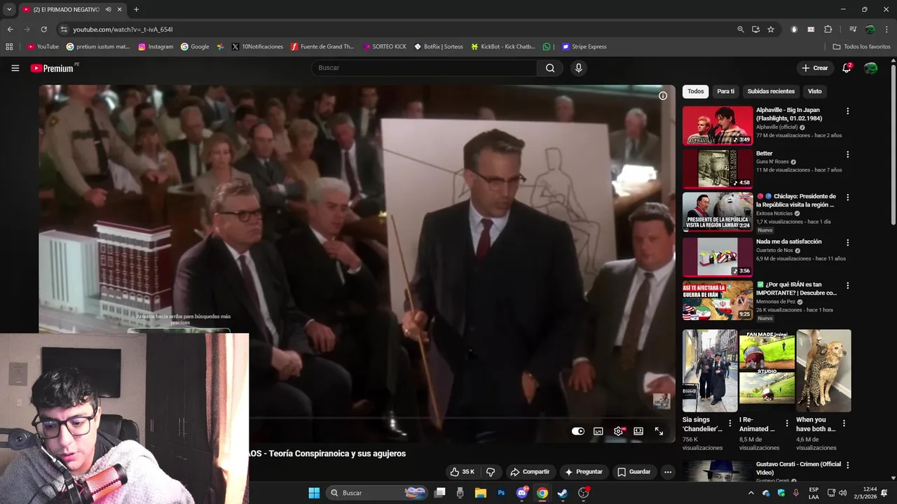The image size is (897, 504).
Task: Open the Nada me da satisfacción video title
Action: tap(788, 241)
